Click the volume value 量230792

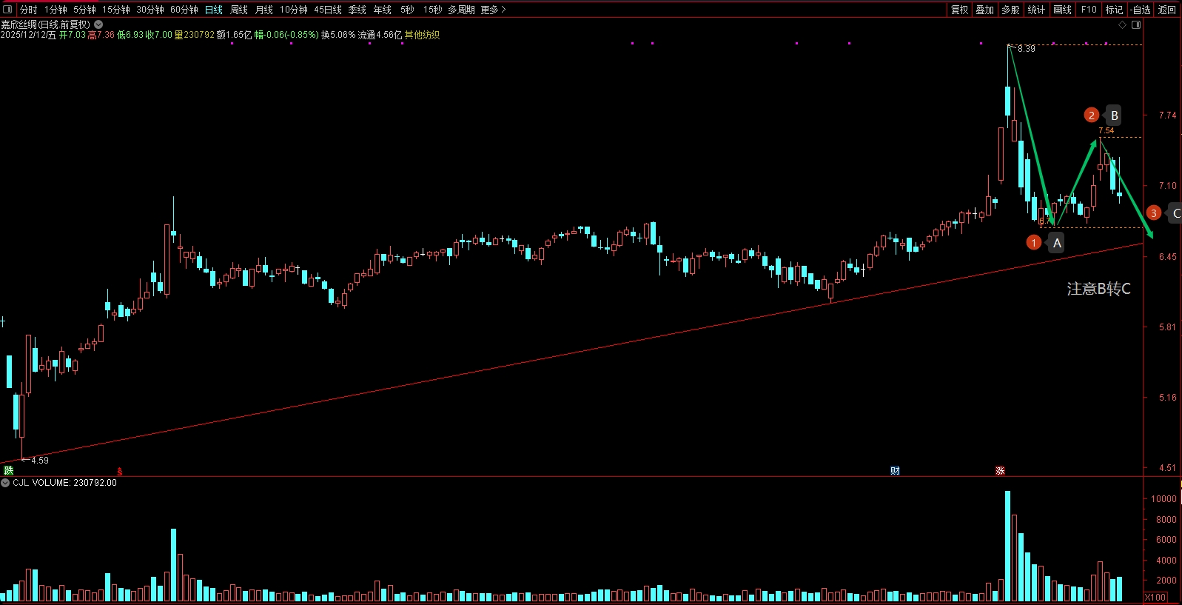pyautogui.click(x=195, y=35)
